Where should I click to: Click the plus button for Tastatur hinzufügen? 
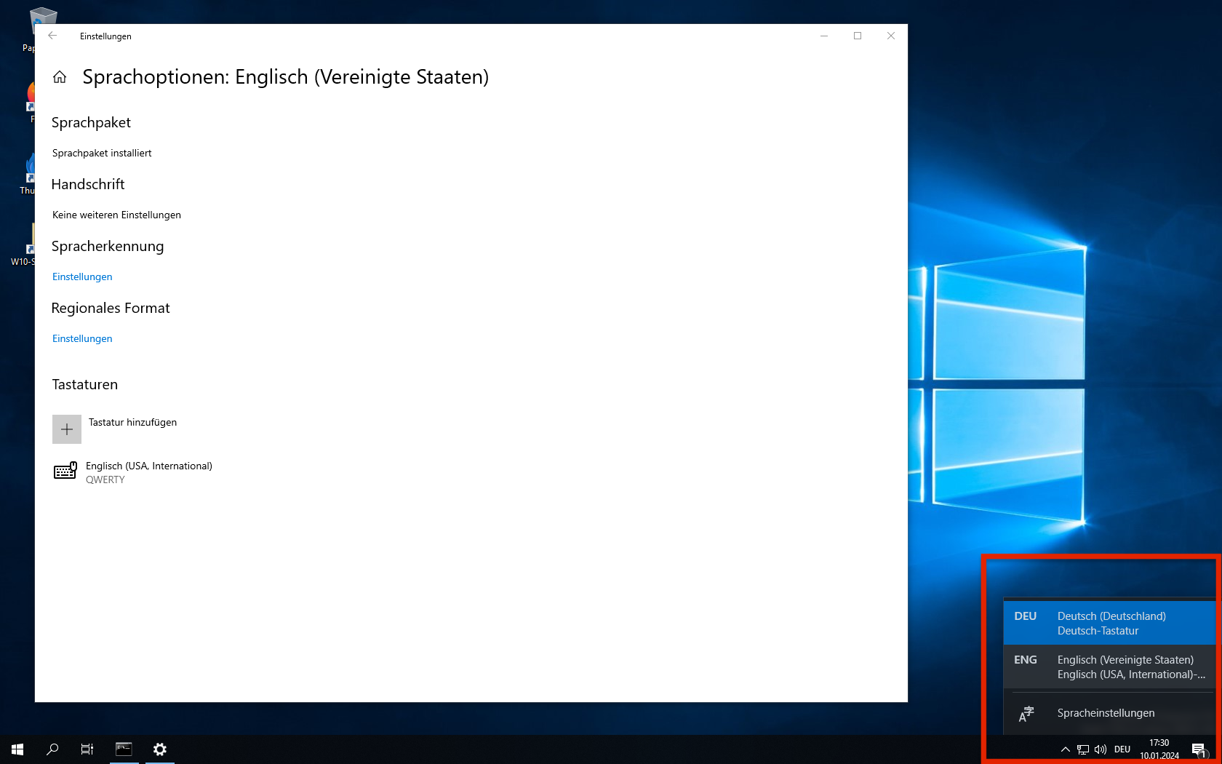tap(67, 429)
